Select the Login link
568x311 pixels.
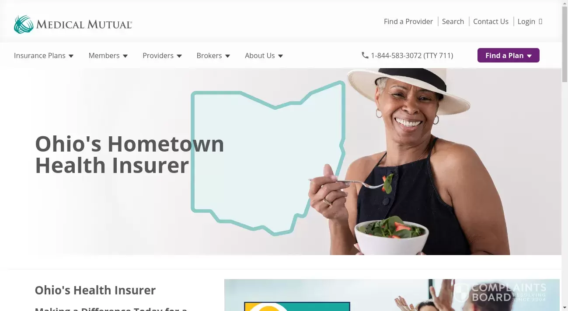coord(526,21)
